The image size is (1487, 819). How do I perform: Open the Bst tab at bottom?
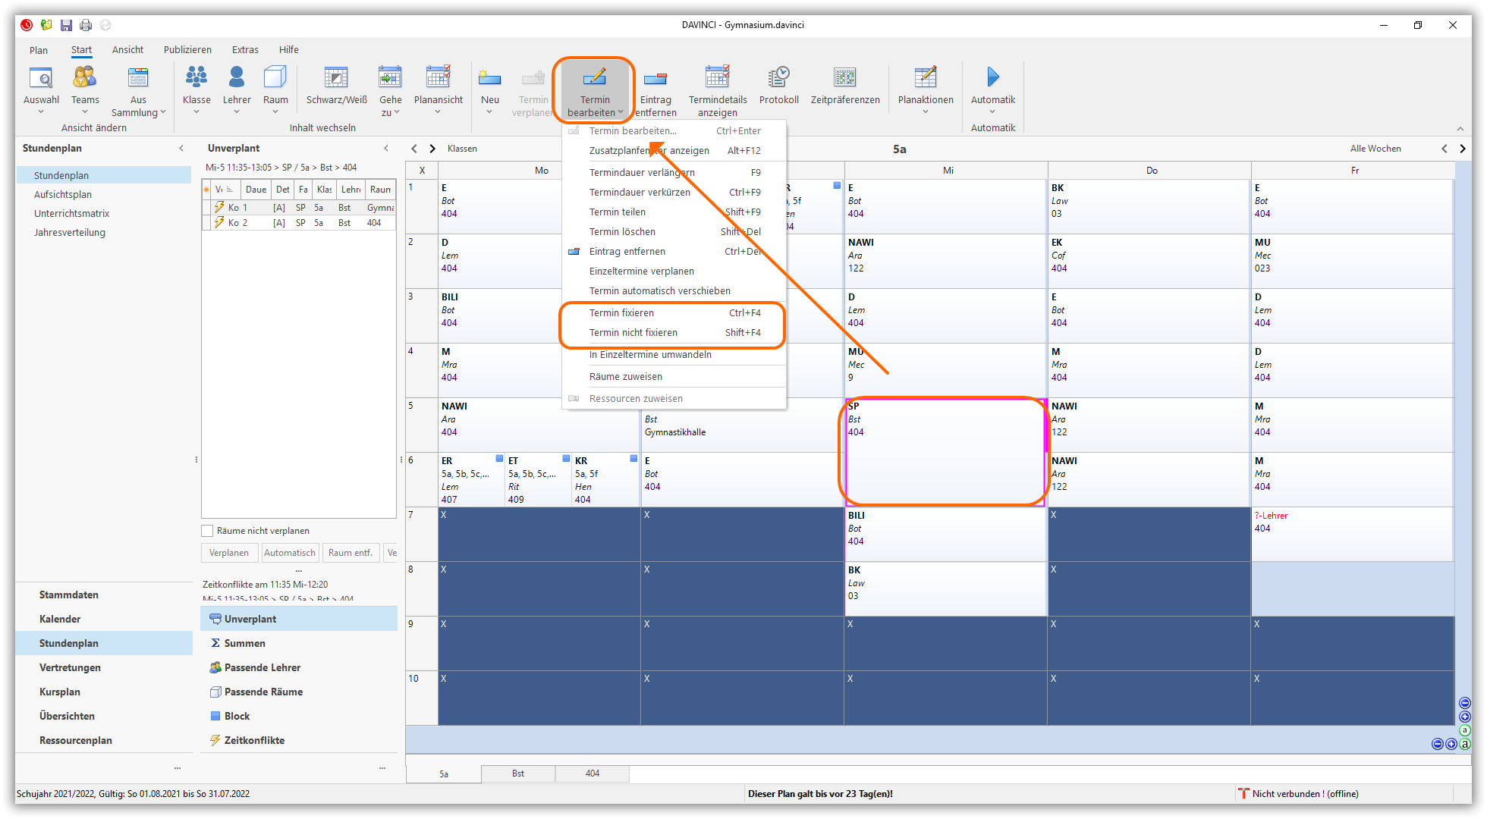pos(517,773)
